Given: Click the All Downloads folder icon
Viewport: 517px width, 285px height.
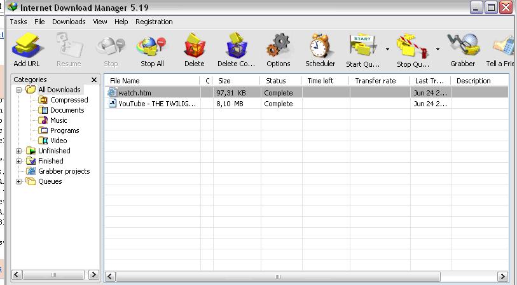Looking at the screenshot, I should (x=31, y=90).
